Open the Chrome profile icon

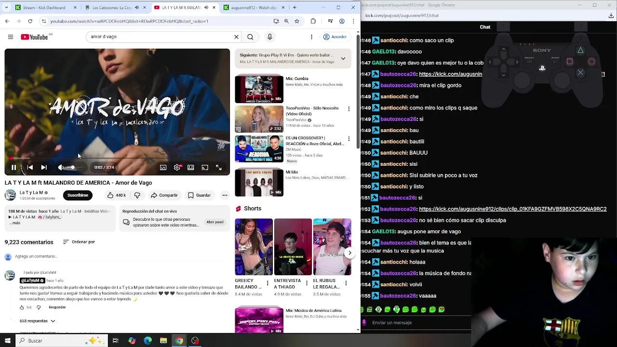tap(342, 21)
